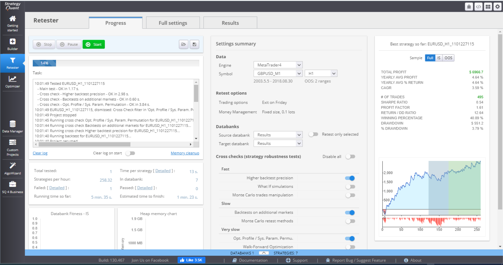
Task: Open Documentation in footer
Action: point(250,260)
